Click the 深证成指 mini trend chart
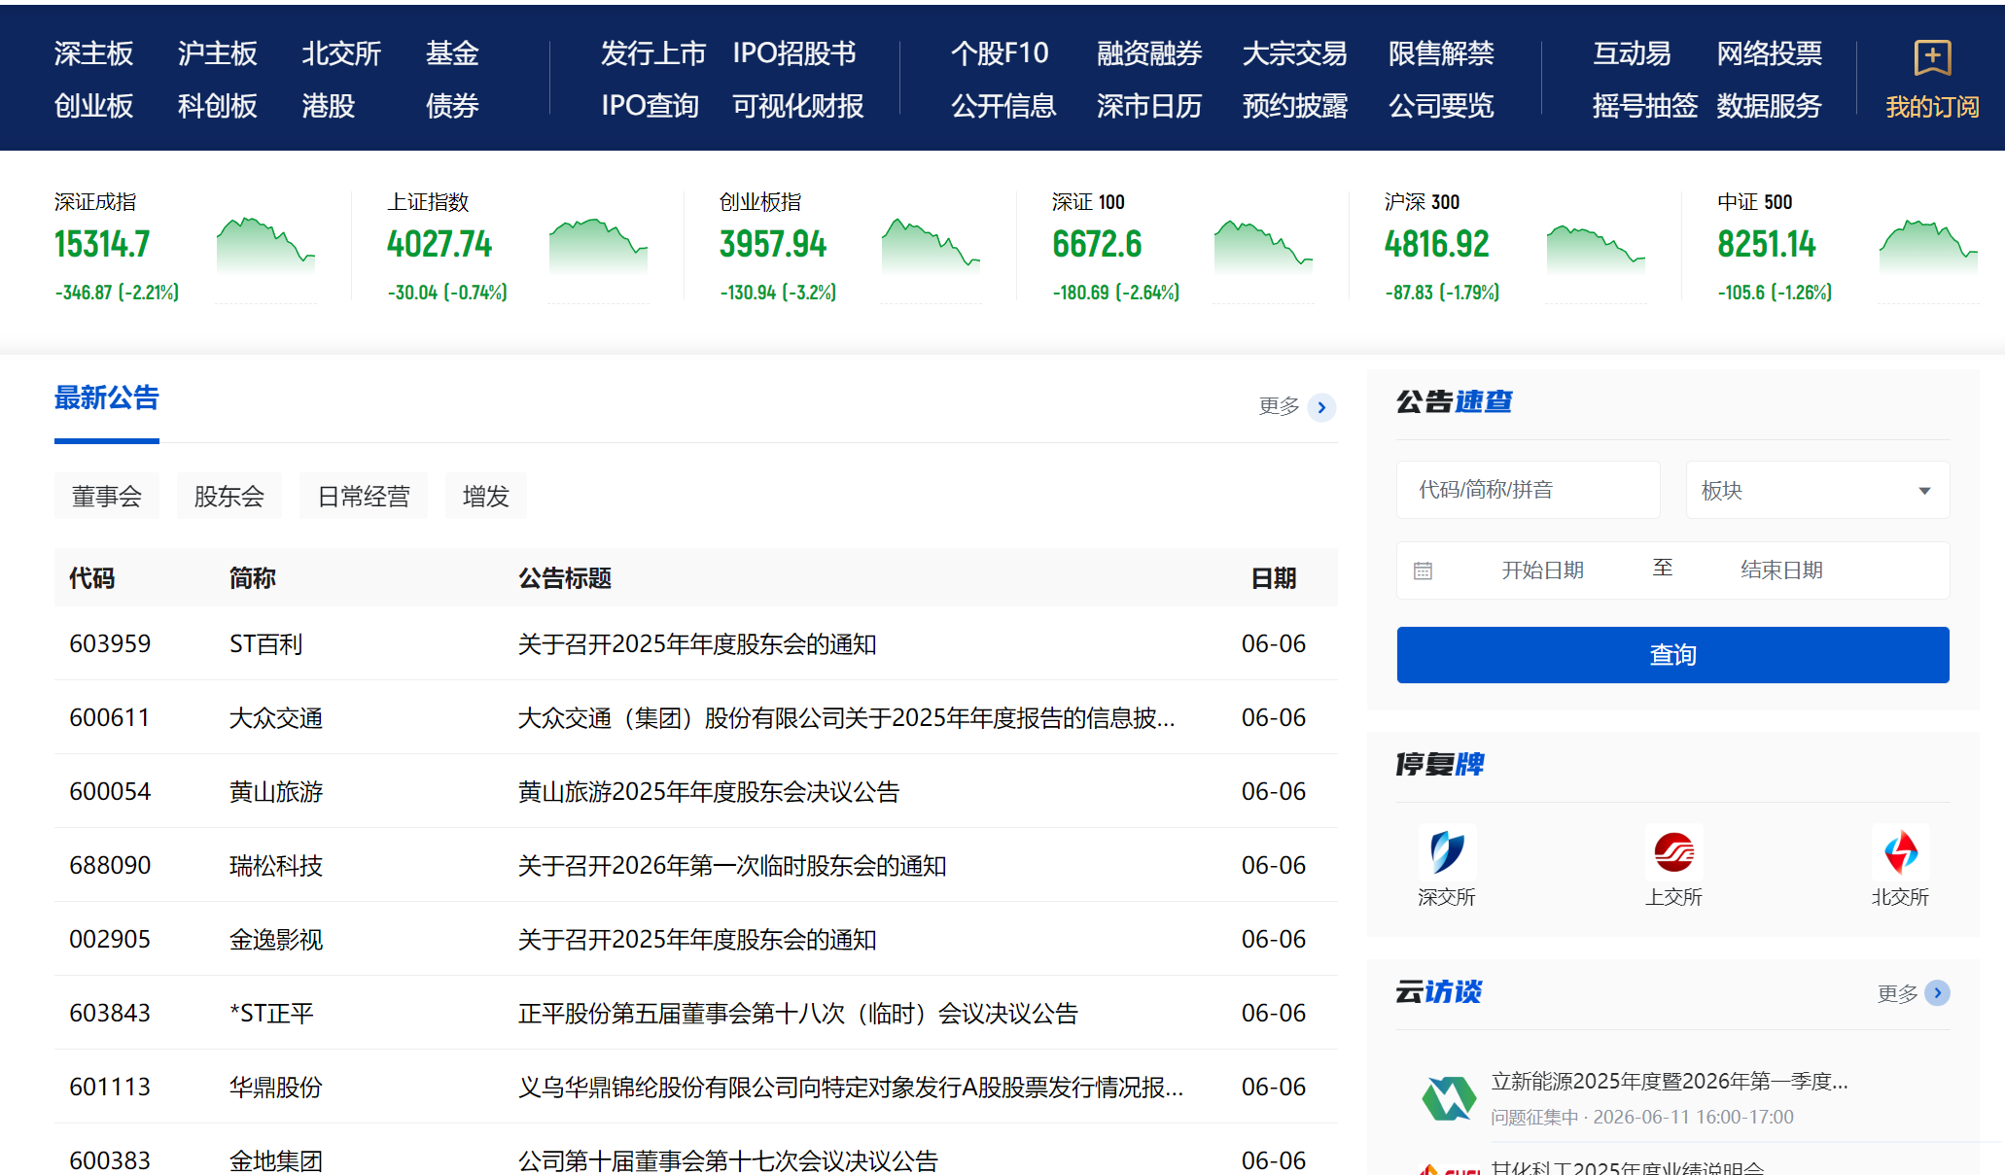Screen dimensions: 2005x1175 click(x=265, y=246)
